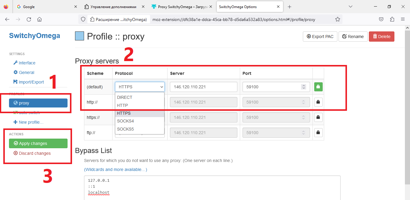Switch to the Google tab
This screenshot has width=410, height=200.
click(47, 7)
